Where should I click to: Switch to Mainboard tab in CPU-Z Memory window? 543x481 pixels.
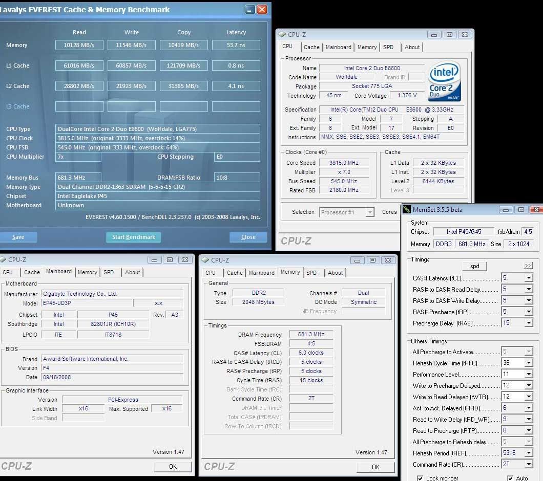261,273
